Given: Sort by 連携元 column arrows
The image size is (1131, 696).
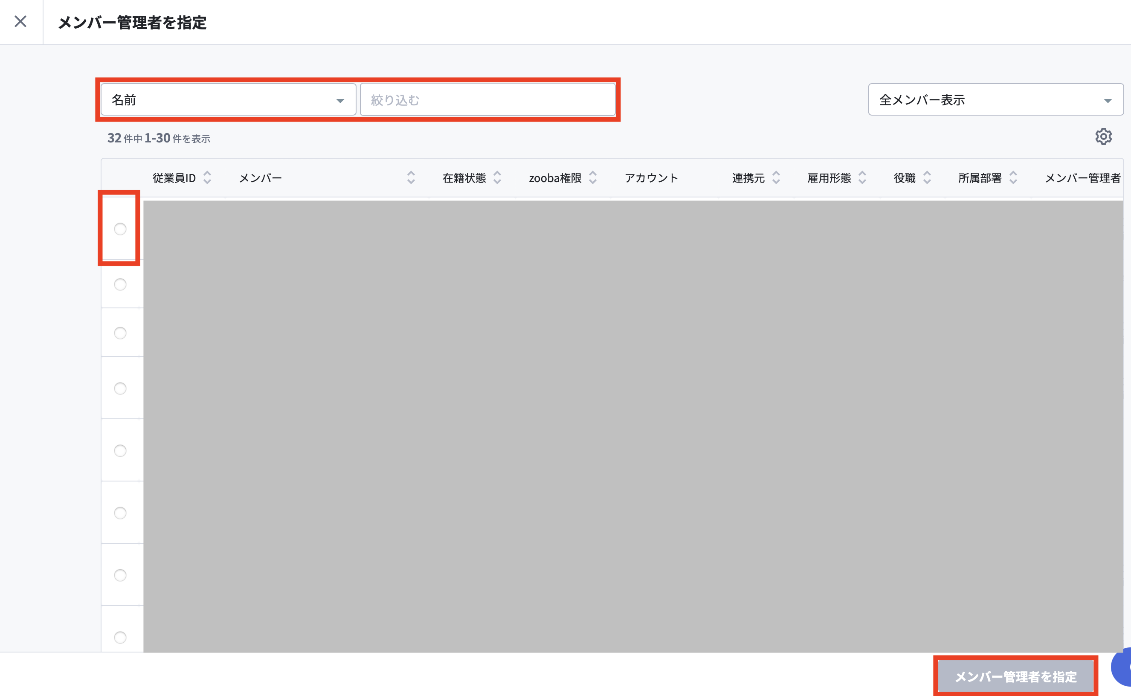Looking at the screenshot, I should [x=776, y=178].
